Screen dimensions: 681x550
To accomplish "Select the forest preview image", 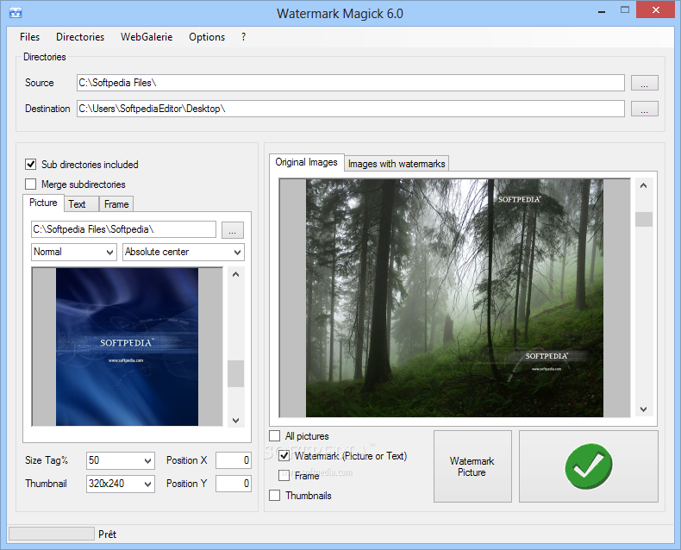I will (454, 298).
